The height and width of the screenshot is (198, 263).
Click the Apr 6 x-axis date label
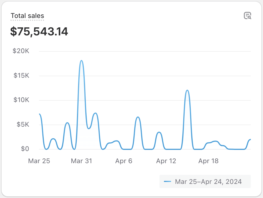pos(124,161)
